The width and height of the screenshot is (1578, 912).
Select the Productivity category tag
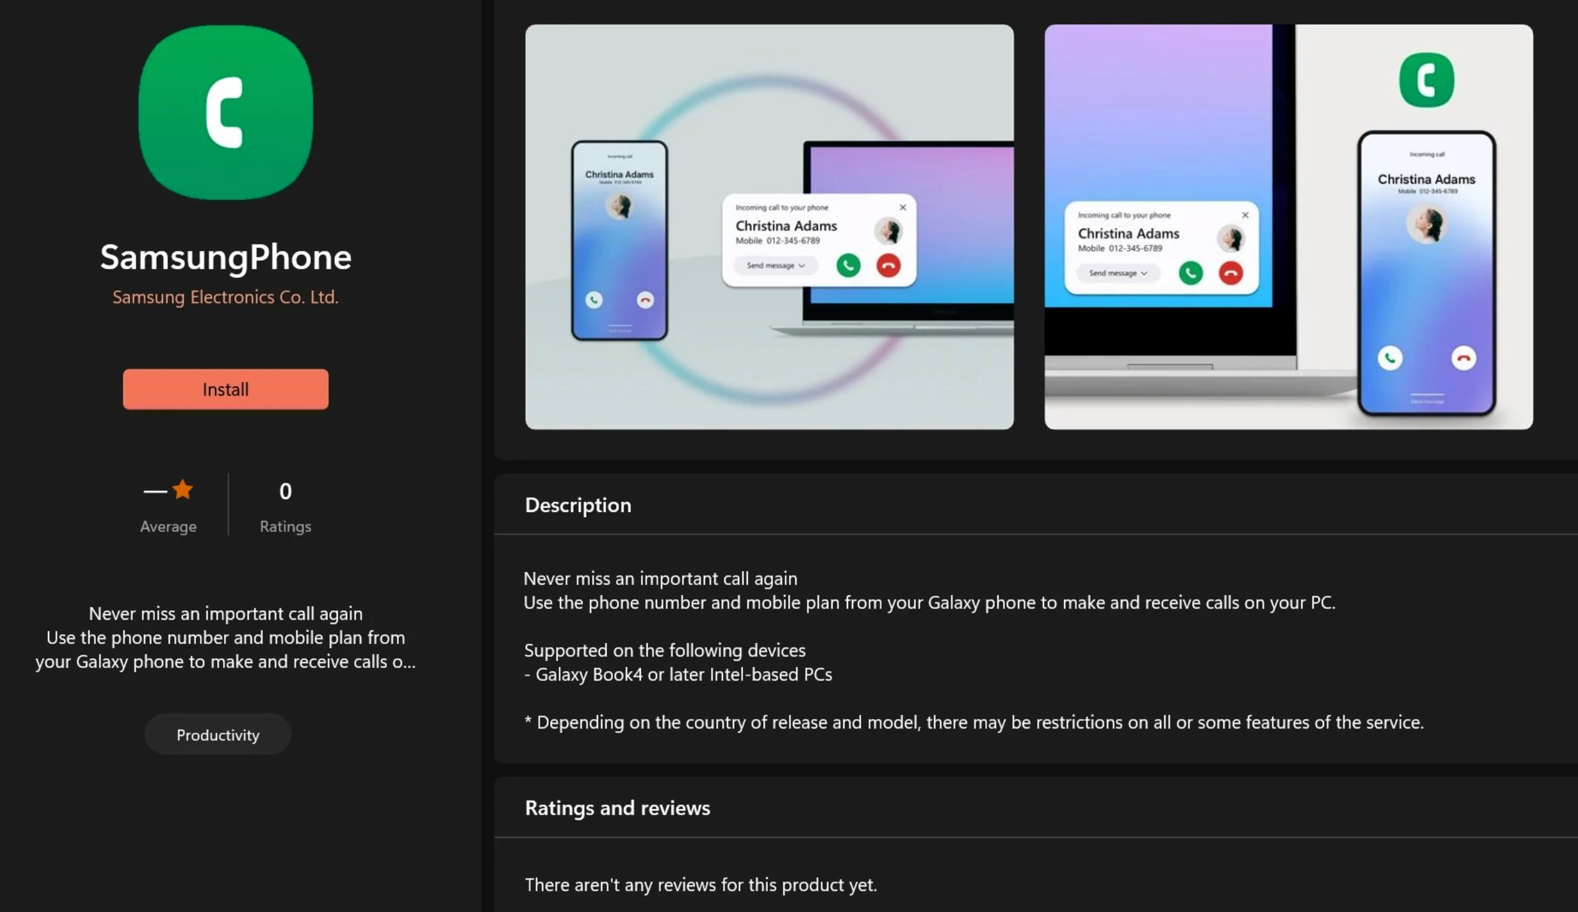217,734
